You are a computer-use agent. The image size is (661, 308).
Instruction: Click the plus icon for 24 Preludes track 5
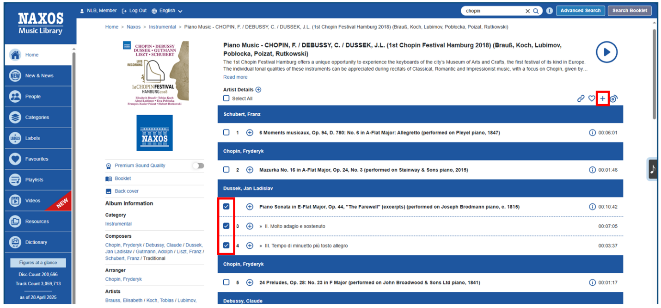[x=250, y=283]
